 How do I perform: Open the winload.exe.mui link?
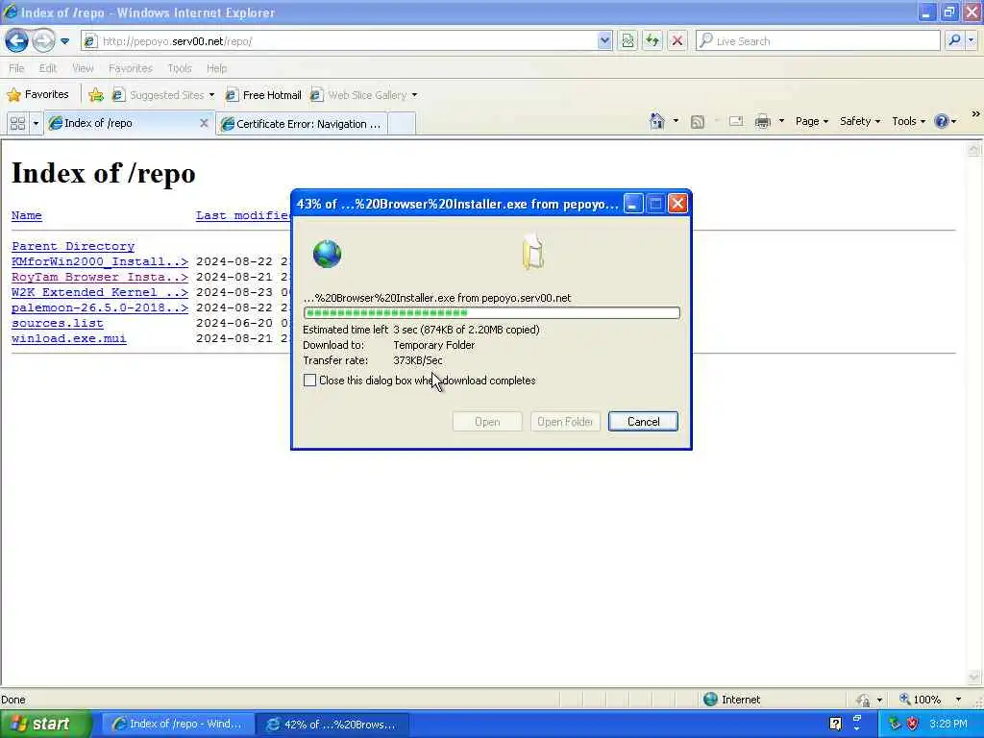69,338
